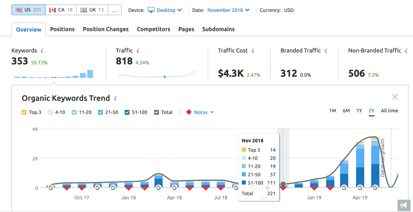Toggle the Total checkbox
This screenshot has width=413, height=212.
(x=156, y=112)
